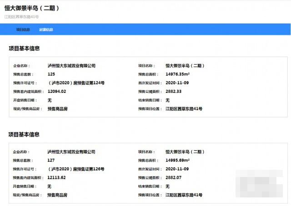Click the second 项目基本信息 section heading
The image size is (291, 206).
(24, 134)
